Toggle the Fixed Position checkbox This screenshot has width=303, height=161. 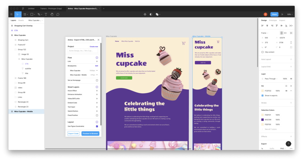pyautogui.click(x=97, y=115)
